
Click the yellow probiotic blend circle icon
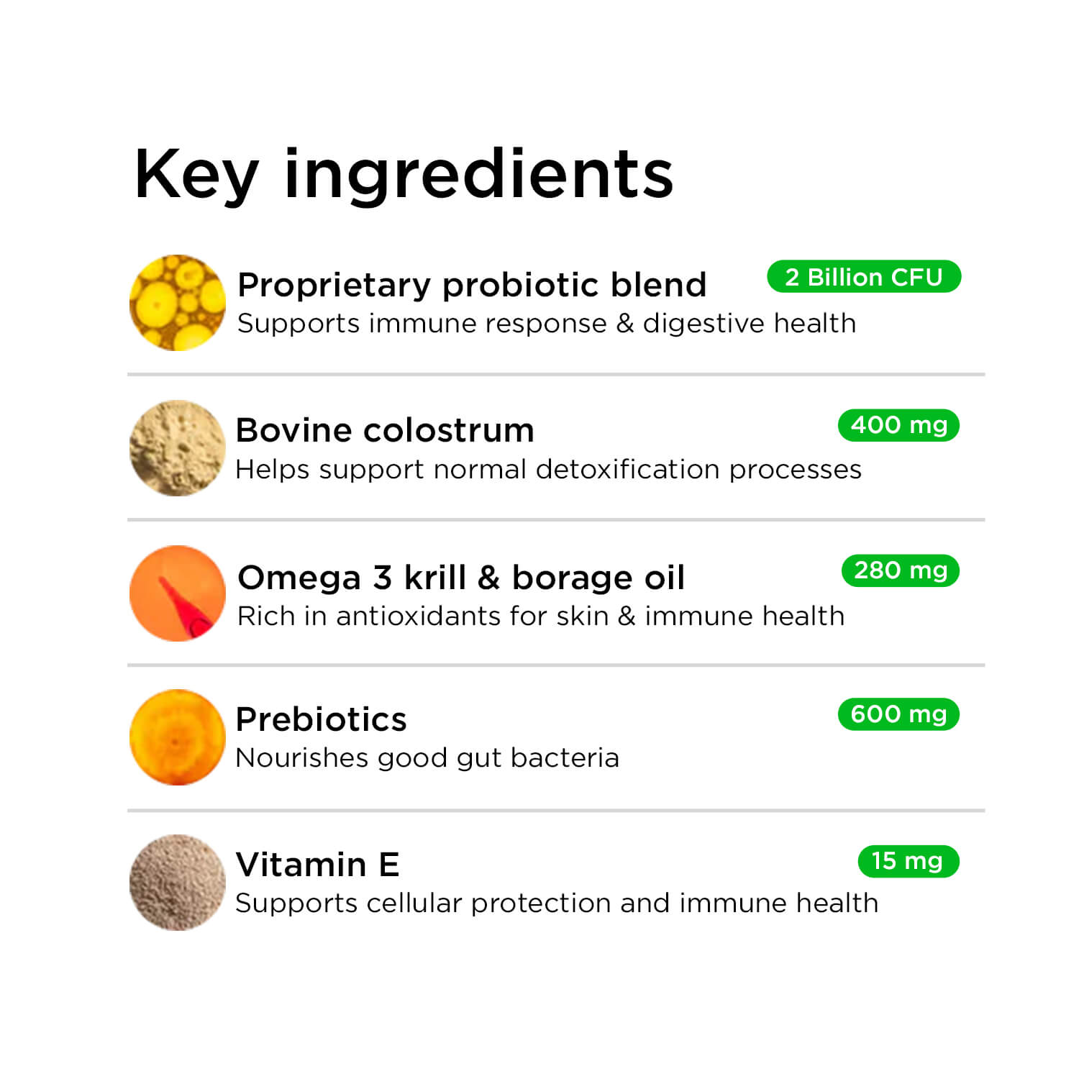177,303
